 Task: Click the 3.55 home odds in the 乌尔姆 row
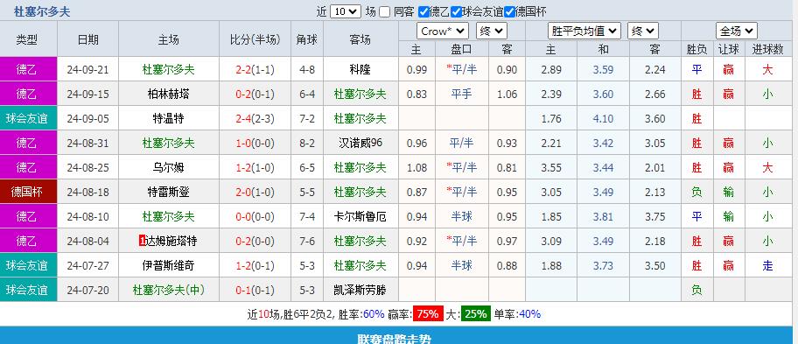[551, 167]
